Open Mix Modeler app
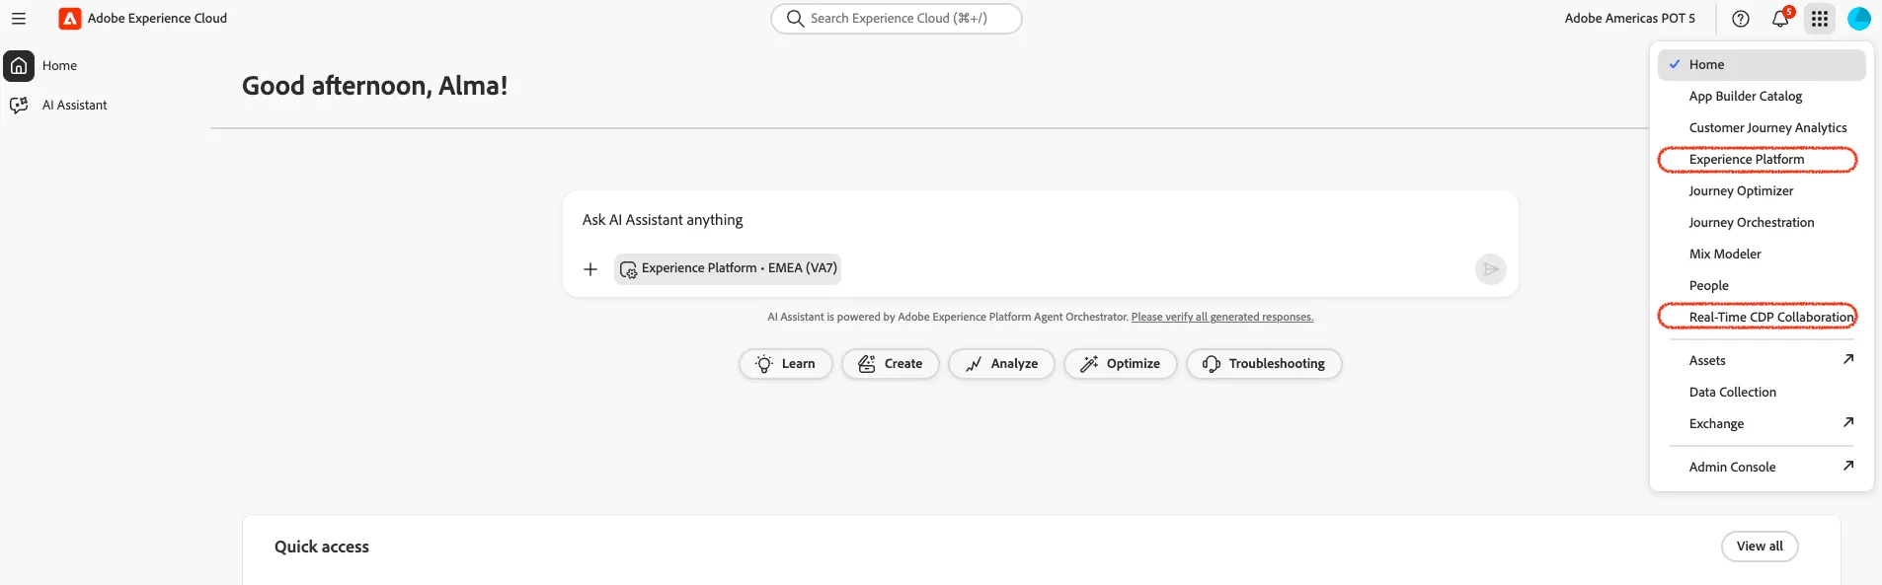Screen dimensions: 1882x585 pyautogui.click(x=1762, y=255)
